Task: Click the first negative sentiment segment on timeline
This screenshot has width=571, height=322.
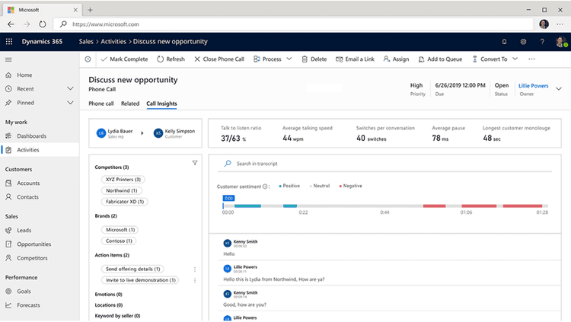Action: [434, 206]
